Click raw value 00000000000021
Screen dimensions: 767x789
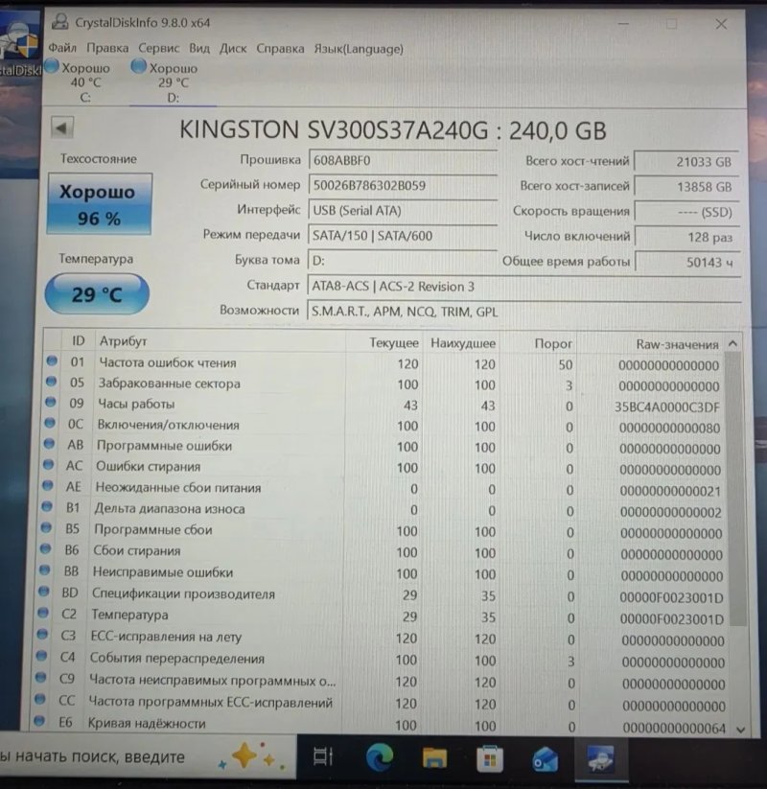tap(670, 491)
